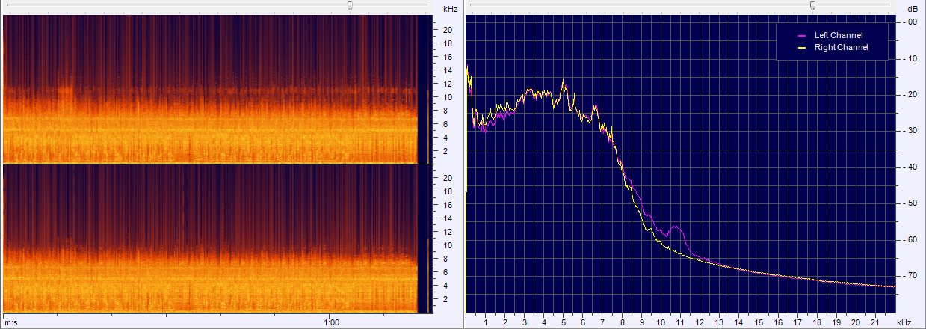The image size is (926, 329).
Task: Click inside the upper channel spectrogram
Action: (x=209, y=90)
